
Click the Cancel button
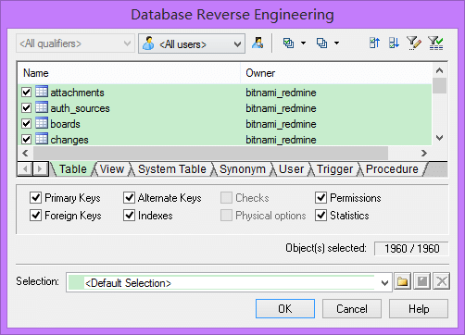tap(352, 308)
